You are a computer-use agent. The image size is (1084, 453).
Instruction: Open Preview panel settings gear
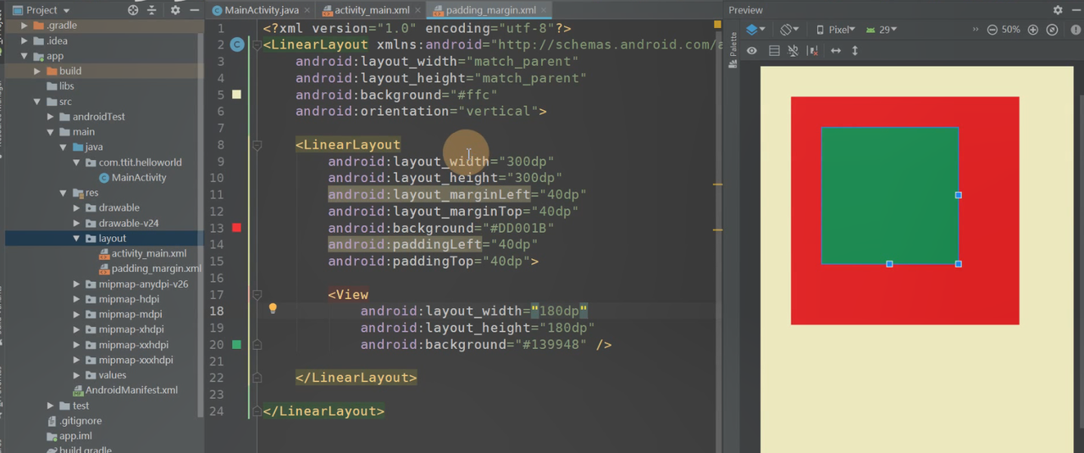pyautogui.click(x=1058, y=10)
